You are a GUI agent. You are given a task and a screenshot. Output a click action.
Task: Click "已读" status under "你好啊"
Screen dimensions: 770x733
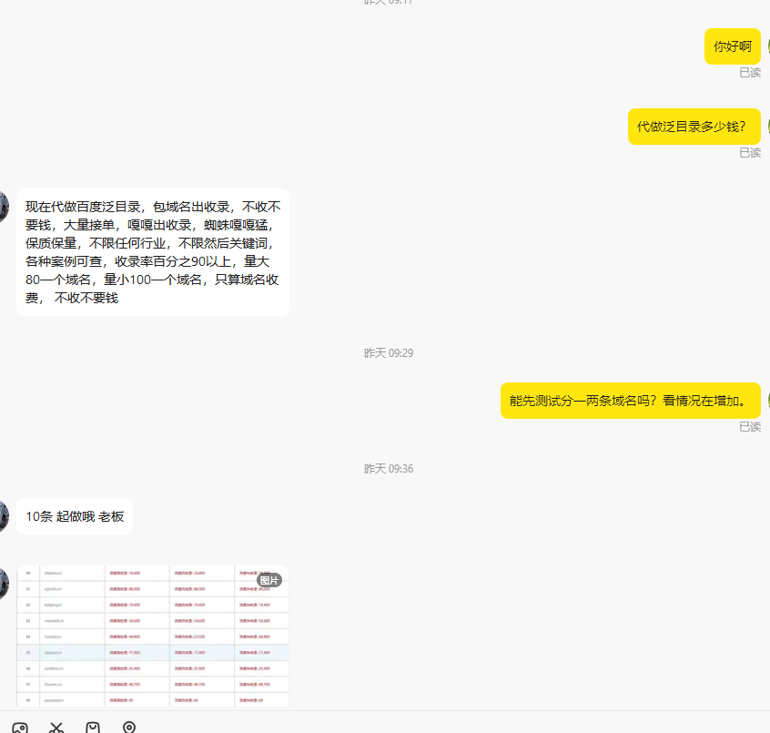(x=749, y=73)
